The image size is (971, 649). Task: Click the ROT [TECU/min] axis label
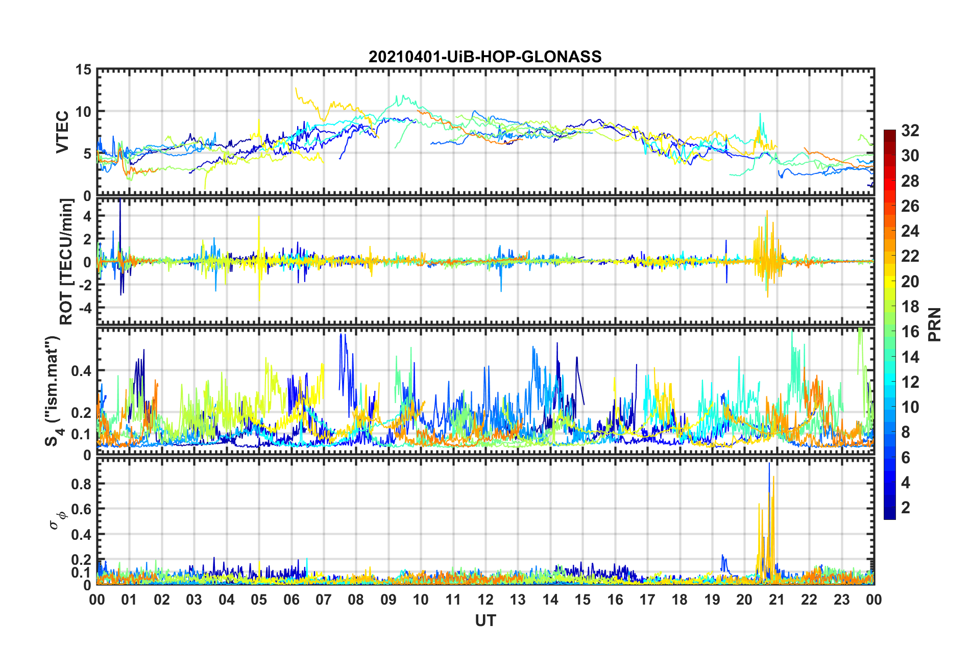coord(66,262)
